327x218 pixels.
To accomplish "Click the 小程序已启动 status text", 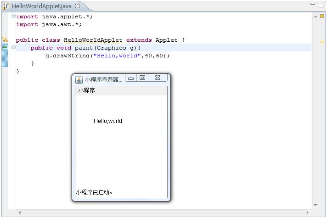I will pos(94,192).
